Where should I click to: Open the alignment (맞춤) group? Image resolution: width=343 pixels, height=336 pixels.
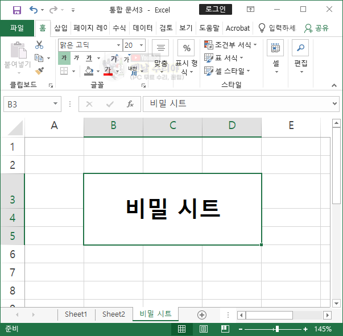pos(161,57)
